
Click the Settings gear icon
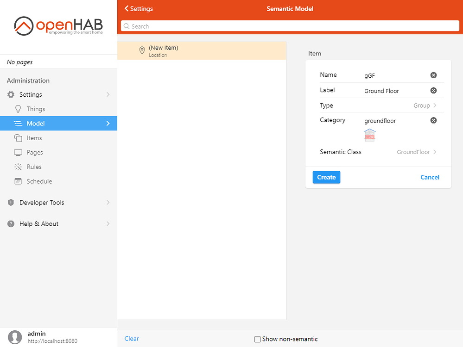click(x=10, y=94)
